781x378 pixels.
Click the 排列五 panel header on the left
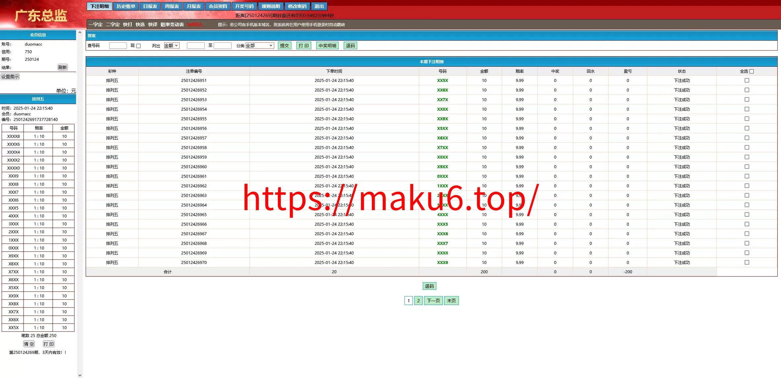(x=38, y=99)
